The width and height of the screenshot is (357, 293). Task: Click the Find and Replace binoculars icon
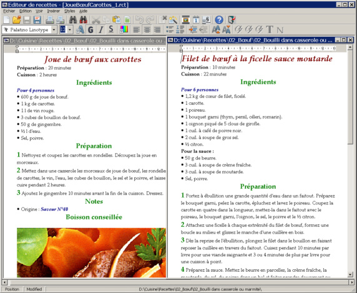pos(84,20)
